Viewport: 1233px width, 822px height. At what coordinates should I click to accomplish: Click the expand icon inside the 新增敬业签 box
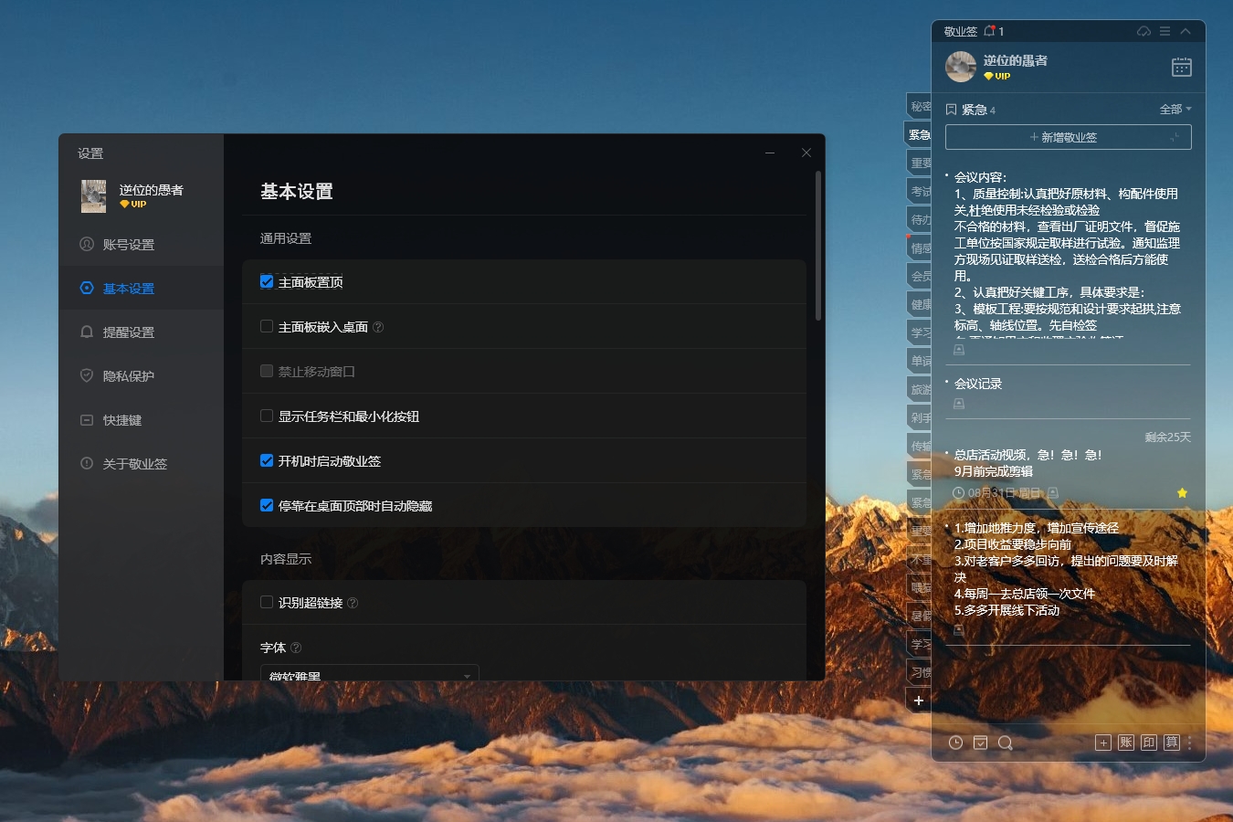1175,137
